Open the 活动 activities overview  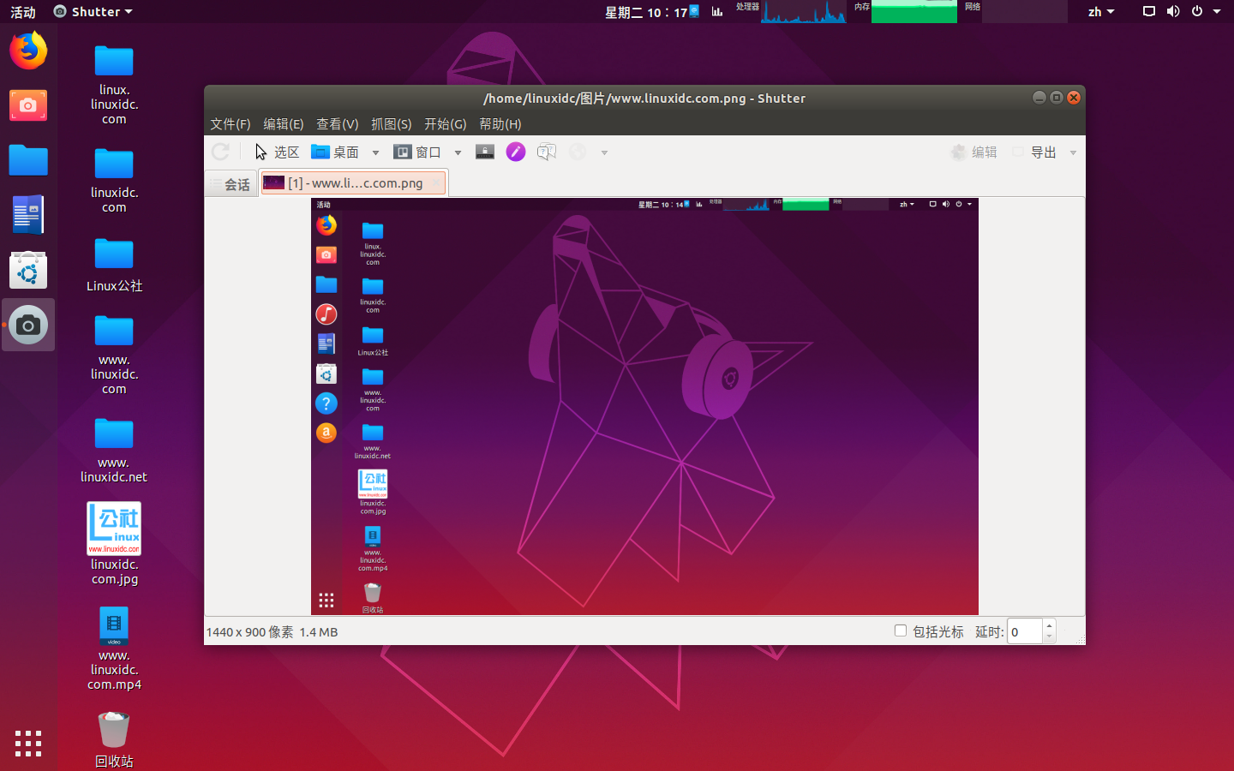coord(23,12)
